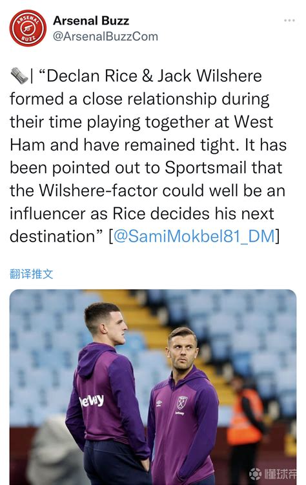Click the face of the player looking sideways
This screenshot has width=306, height=485.
183,354
